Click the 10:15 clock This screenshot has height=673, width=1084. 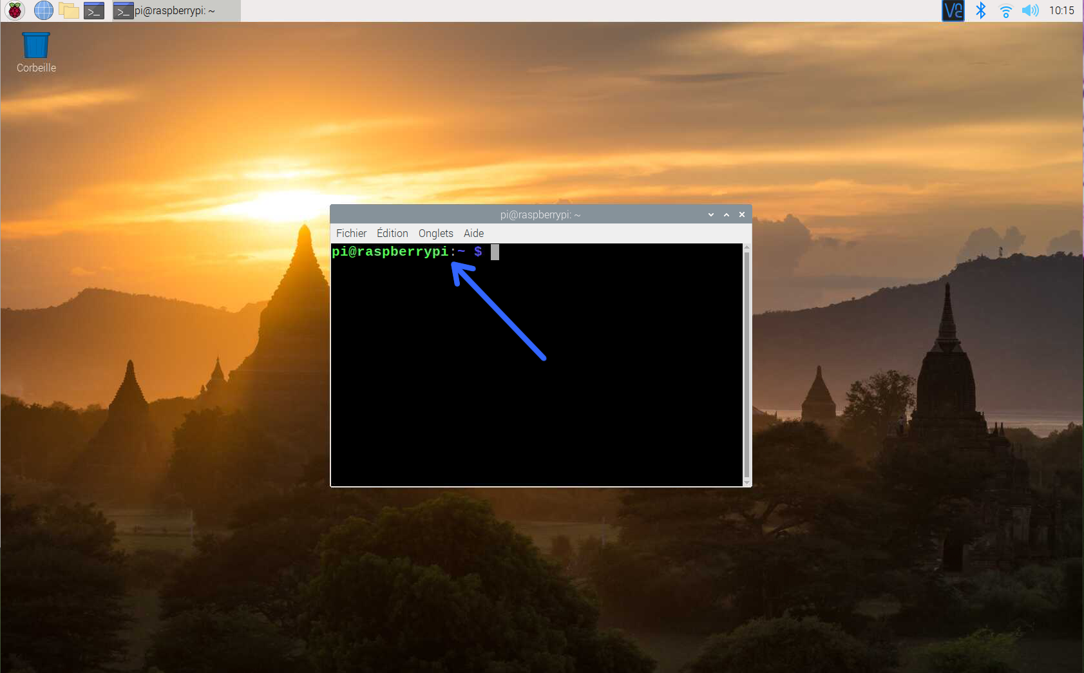click(x=1061, y=10)
